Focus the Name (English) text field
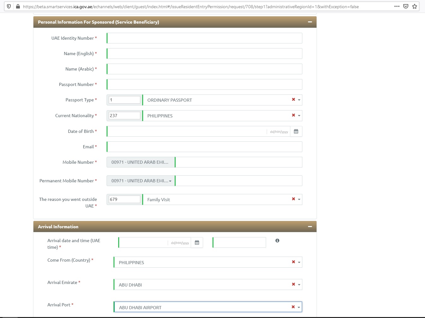The width and height of the screenshot is (425, 318). tap(204, 54)
